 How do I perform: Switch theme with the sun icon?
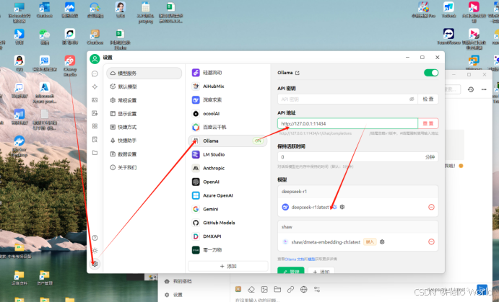pyautogui.click(x=95, y=251)
